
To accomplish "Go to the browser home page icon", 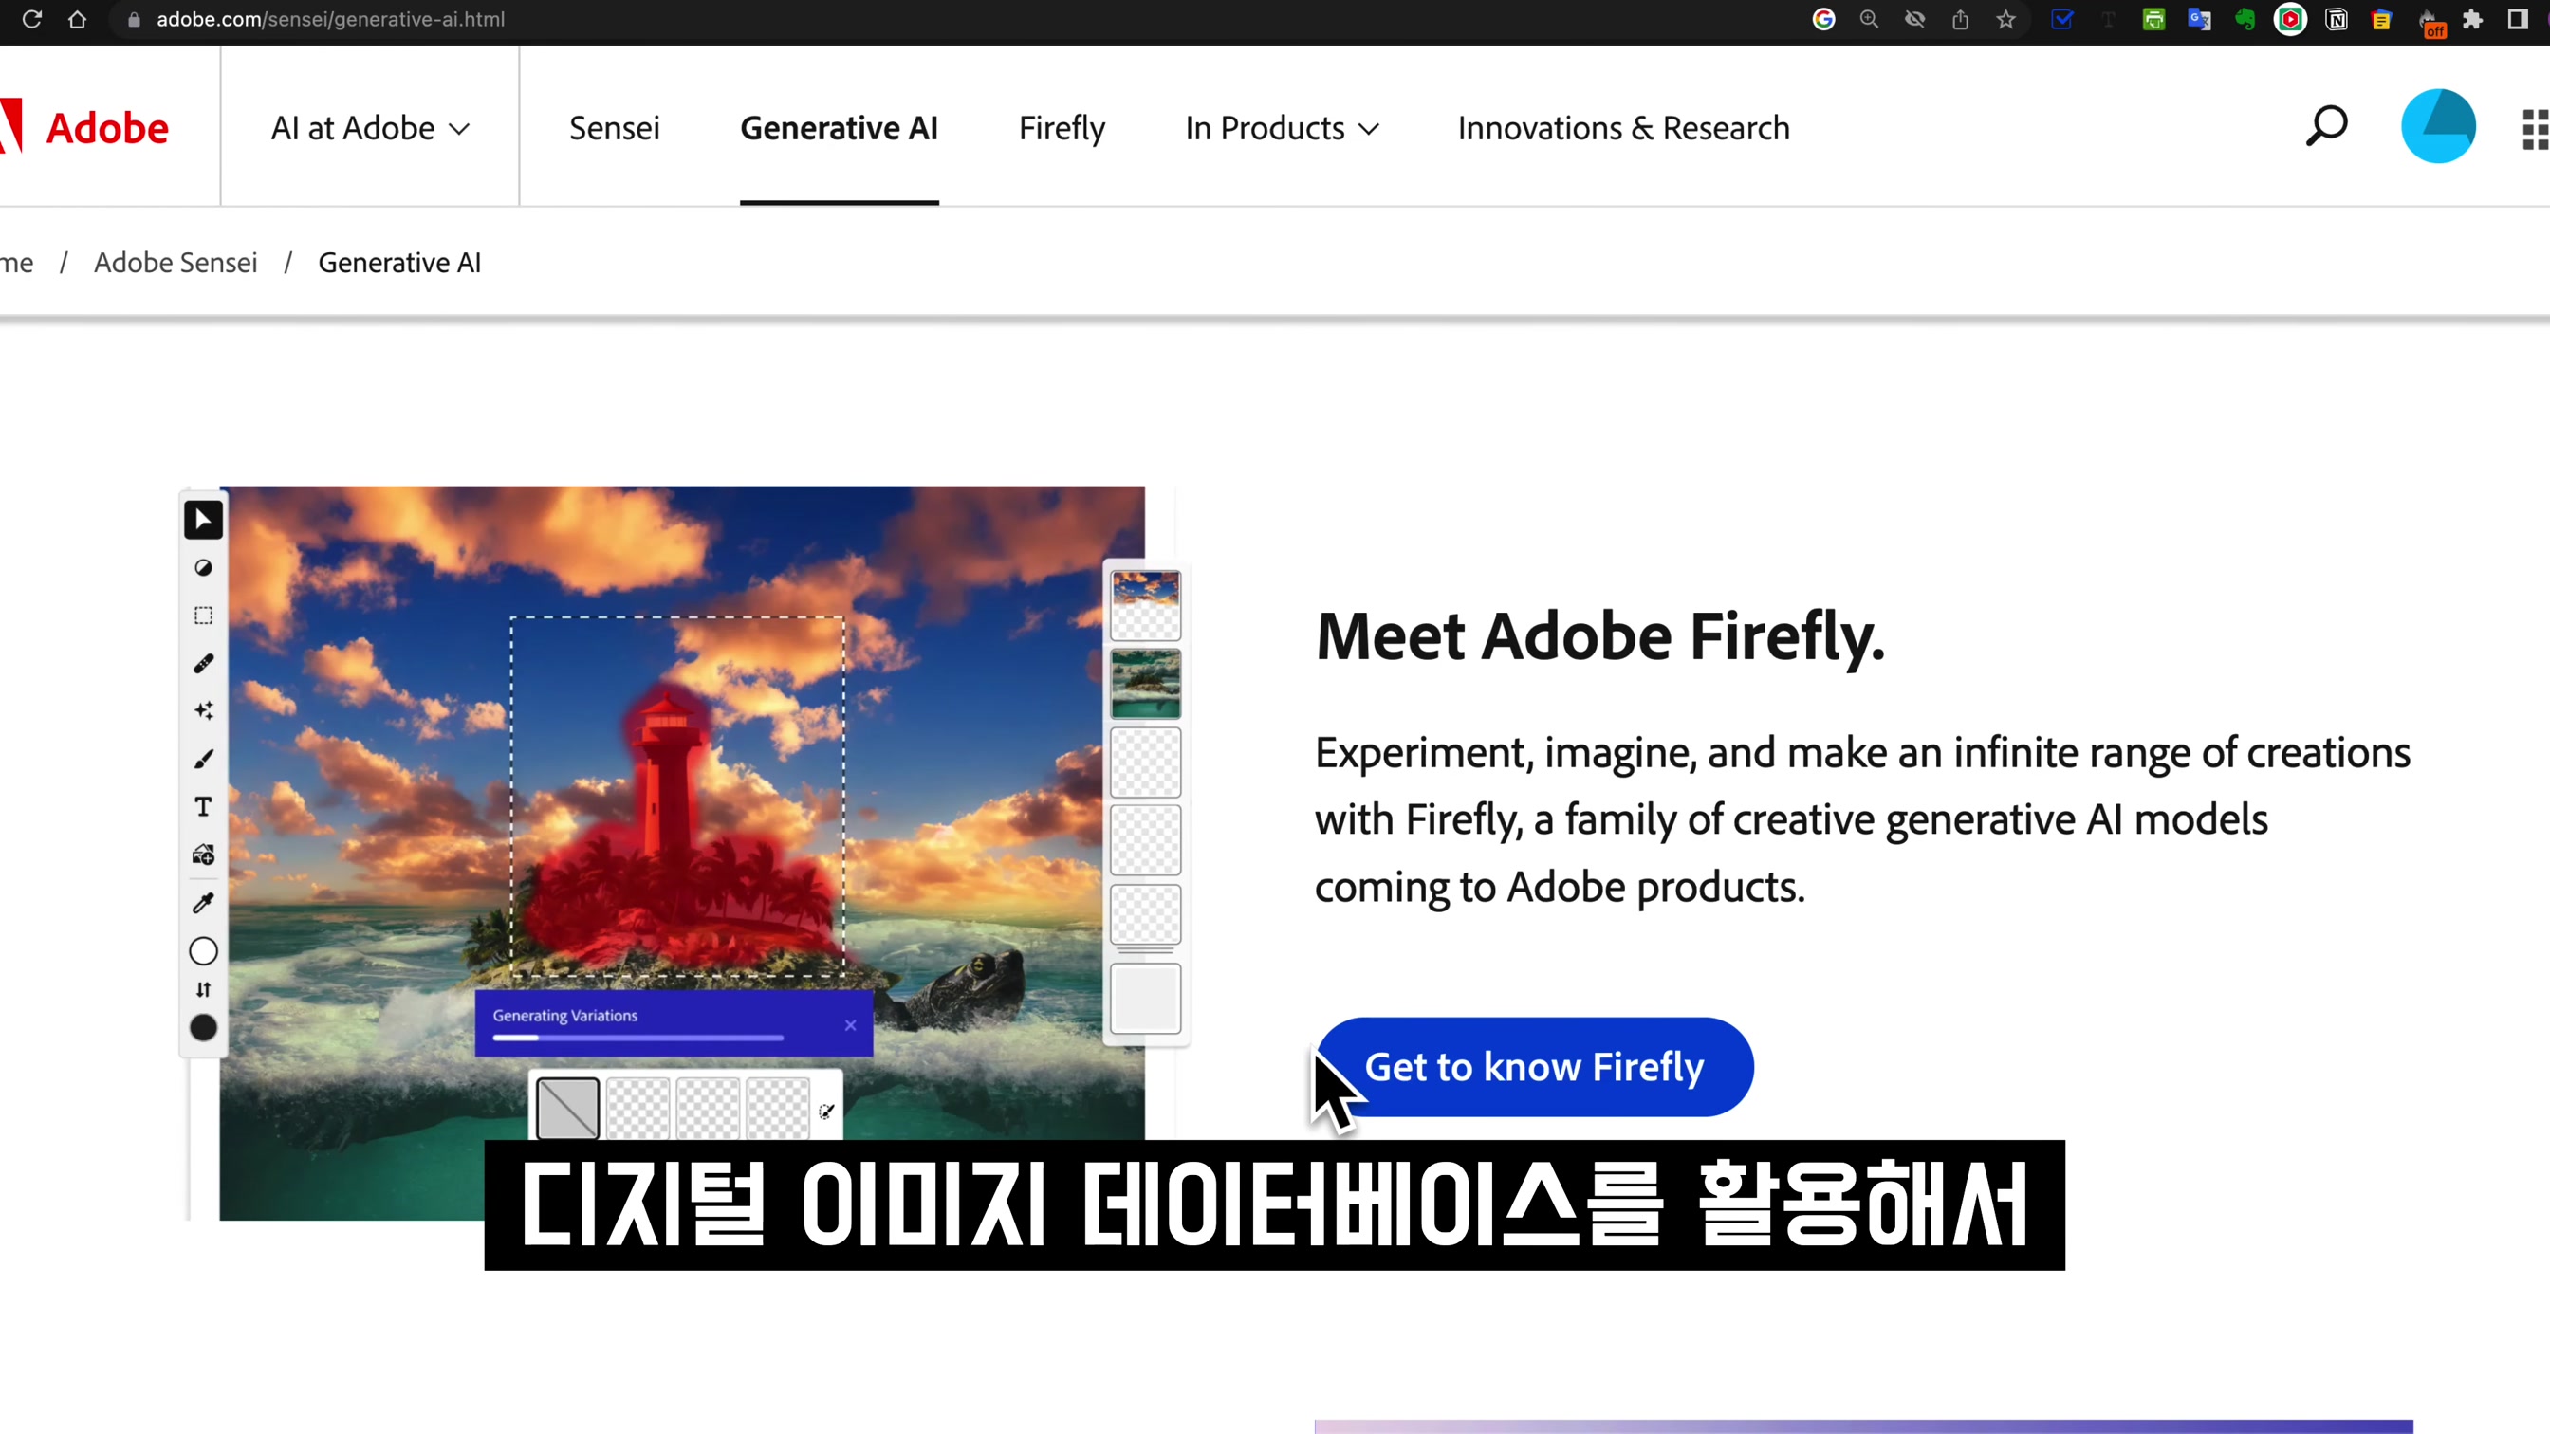I will tap(77, 19).
